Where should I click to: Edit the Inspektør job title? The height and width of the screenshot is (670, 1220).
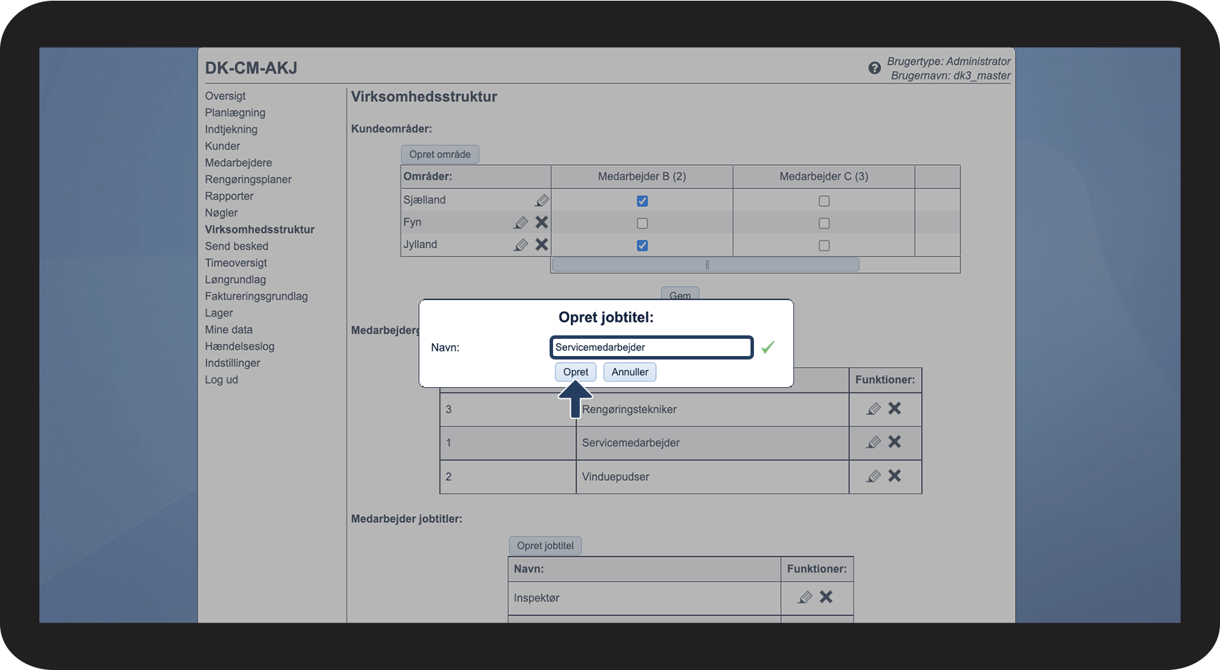click(805, 597)
